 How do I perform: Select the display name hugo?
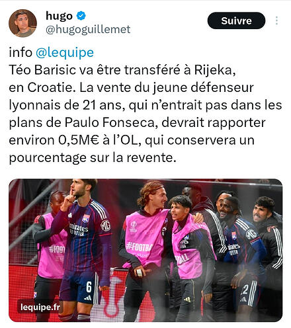(59, 16)
